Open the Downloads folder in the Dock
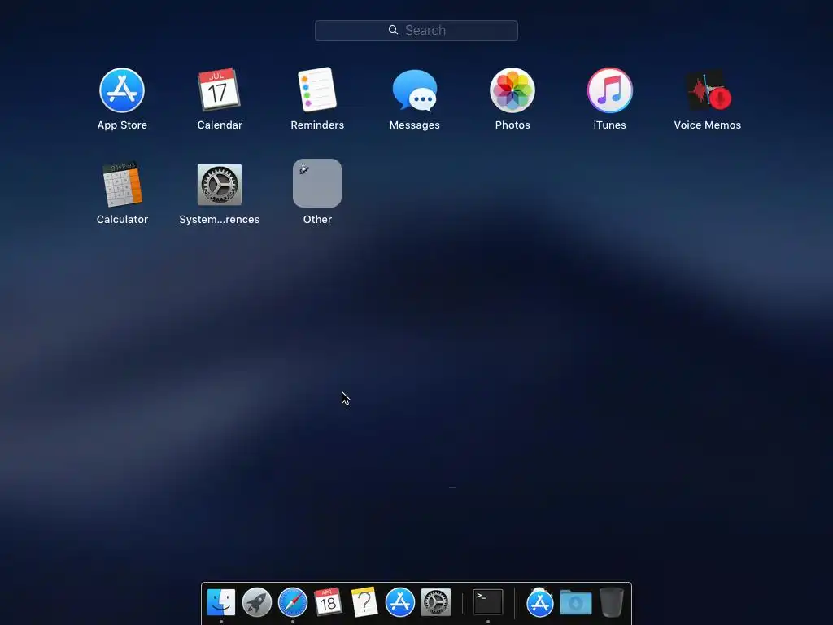 576,603
